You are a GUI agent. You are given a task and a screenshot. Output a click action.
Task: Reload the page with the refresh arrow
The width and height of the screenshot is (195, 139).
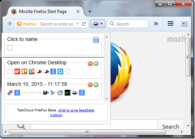[84, 24]
